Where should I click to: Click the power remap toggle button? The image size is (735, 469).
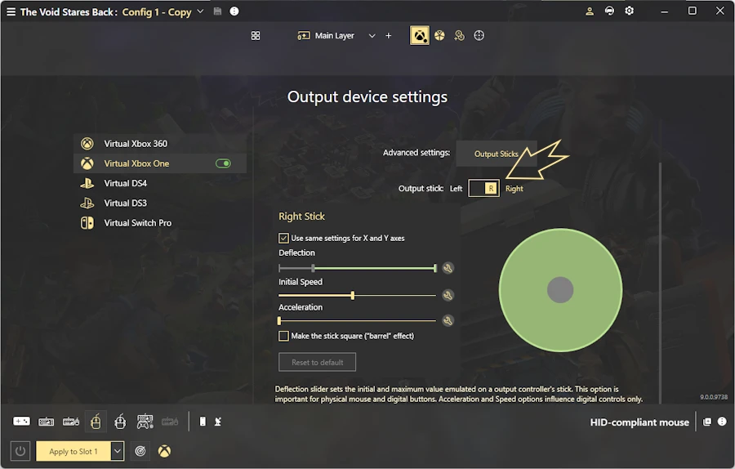(20, 451)
